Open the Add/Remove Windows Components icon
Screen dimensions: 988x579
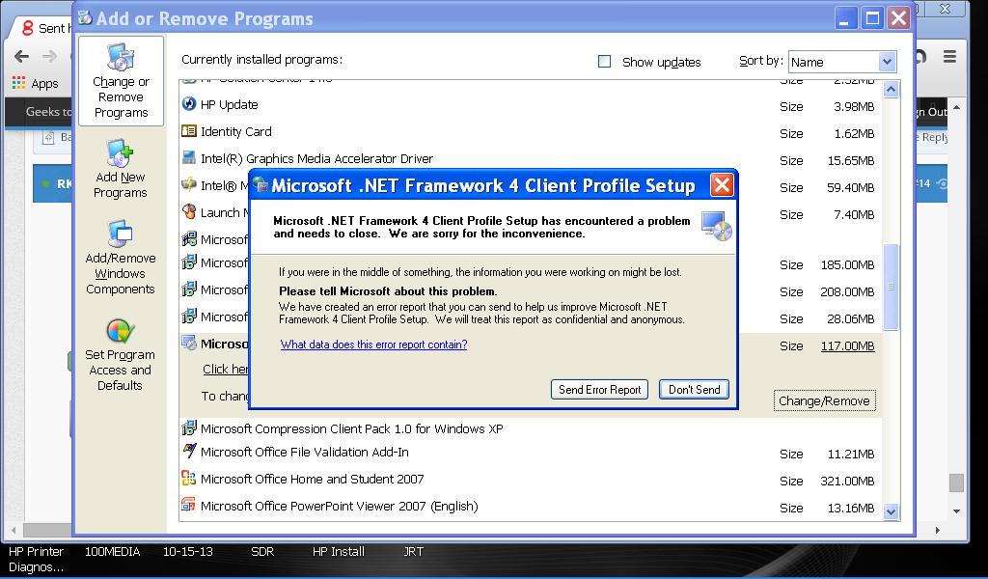120,234
